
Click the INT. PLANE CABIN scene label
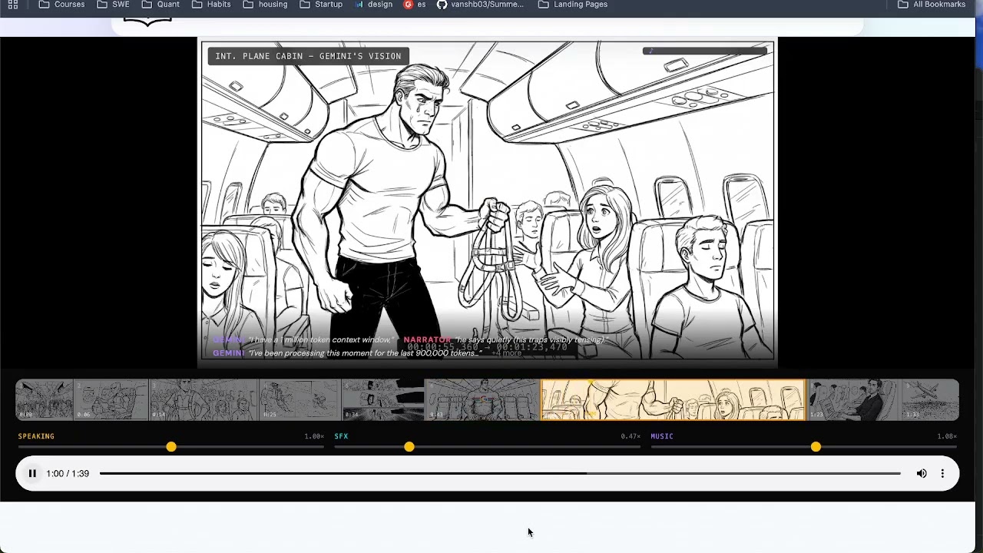pyautogui.click(x=308, y=56)
